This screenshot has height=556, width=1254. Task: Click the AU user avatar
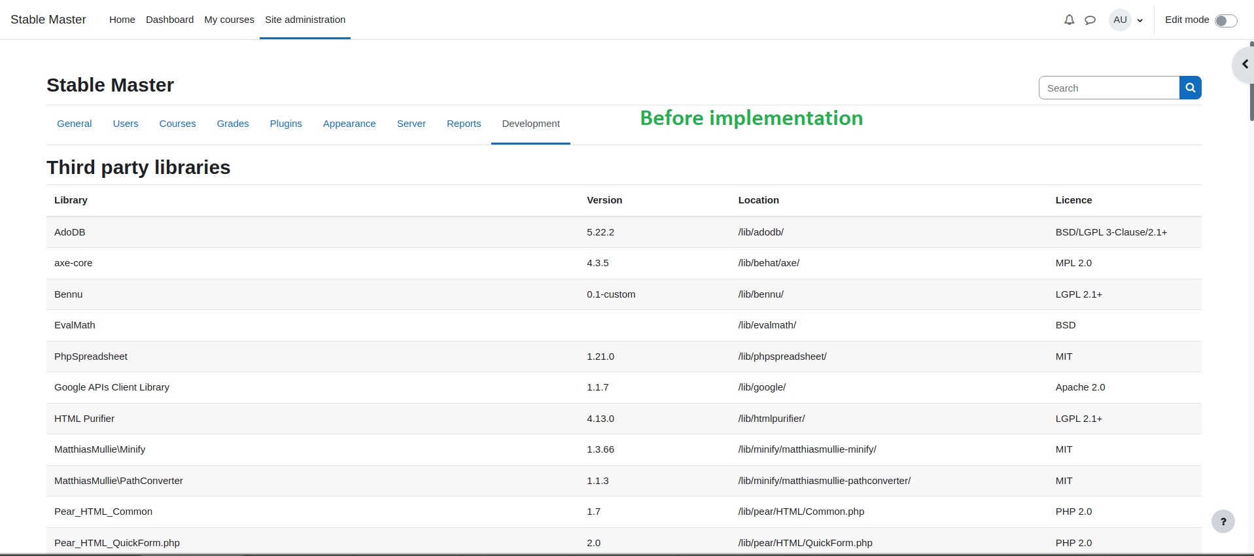1120,20
